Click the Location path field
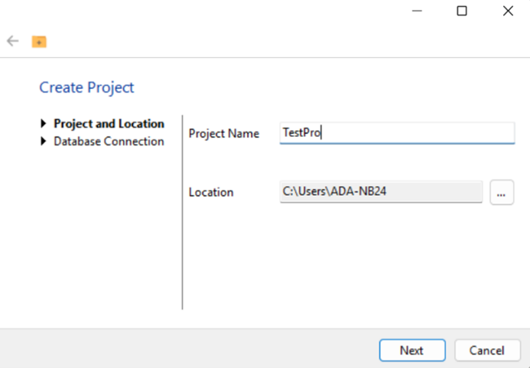 pyautogui.click(x=381, y=192)
